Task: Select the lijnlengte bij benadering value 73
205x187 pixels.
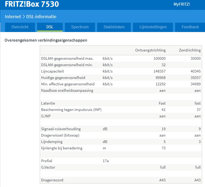Action: [x=163, y=148]
